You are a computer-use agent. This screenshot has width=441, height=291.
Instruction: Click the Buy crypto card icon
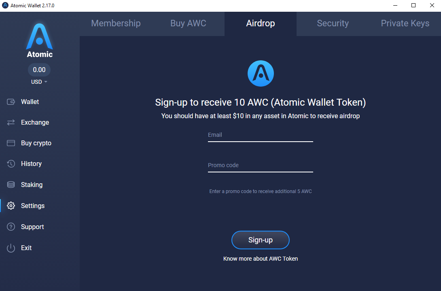click(11, 143)
